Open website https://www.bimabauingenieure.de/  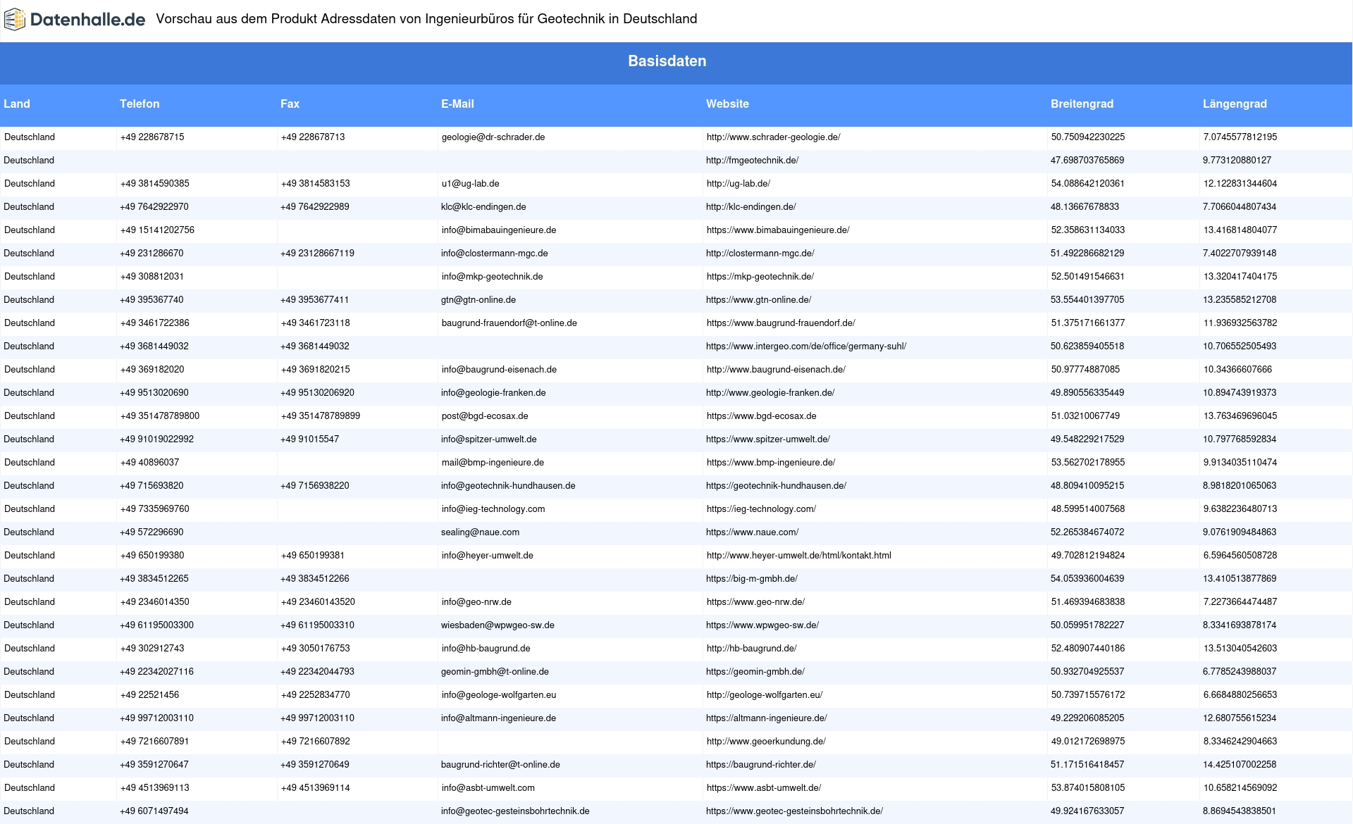tap(778, 230)
